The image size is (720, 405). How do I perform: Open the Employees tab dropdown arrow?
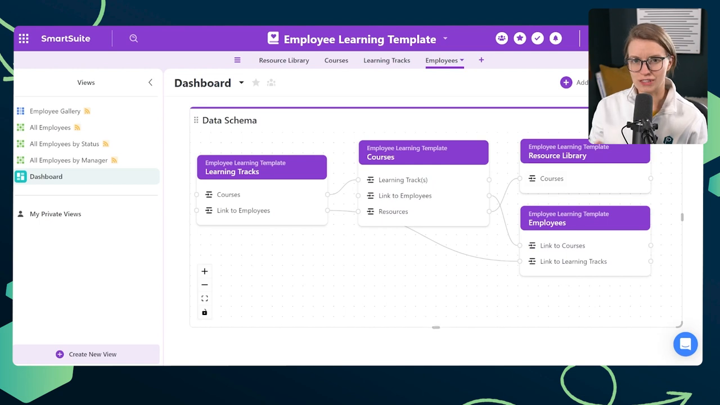462,60
